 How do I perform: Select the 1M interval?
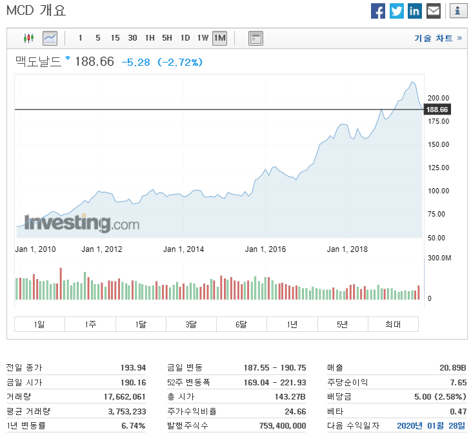tap(219, 38)
